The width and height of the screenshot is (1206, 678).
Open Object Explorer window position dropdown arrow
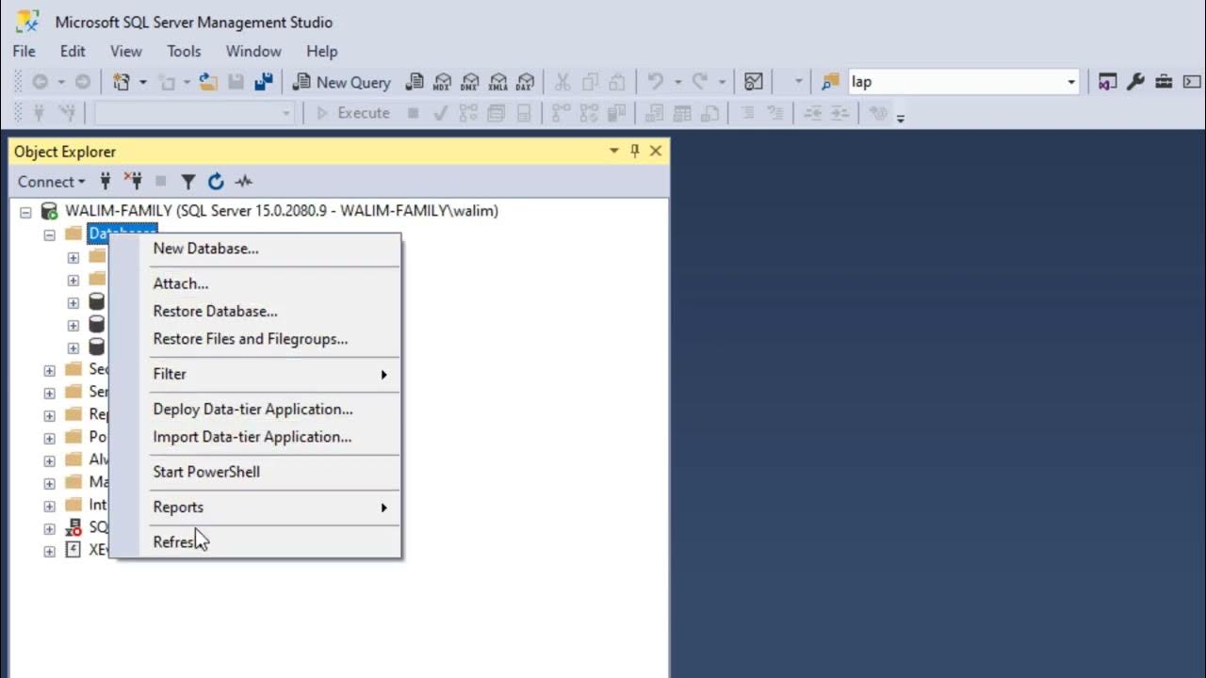pyautogui.click(x=614, y=151)
